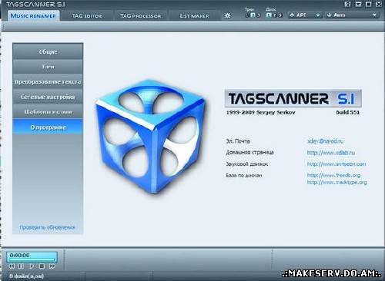This screenshot has width=385, height=281.
Task: Click Проверить обновления link
Action: click(47, 227)
